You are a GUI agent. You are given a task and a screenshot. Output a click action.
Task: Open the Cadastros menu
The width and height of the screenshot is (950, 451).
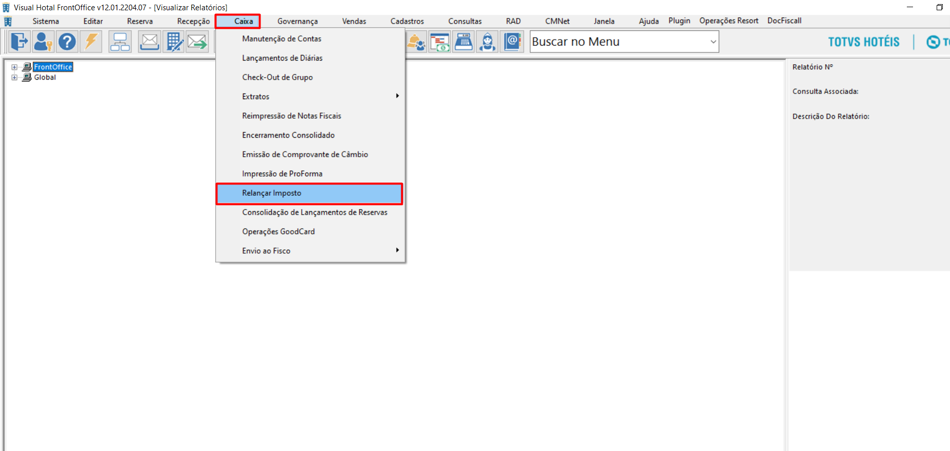point(407,21)
